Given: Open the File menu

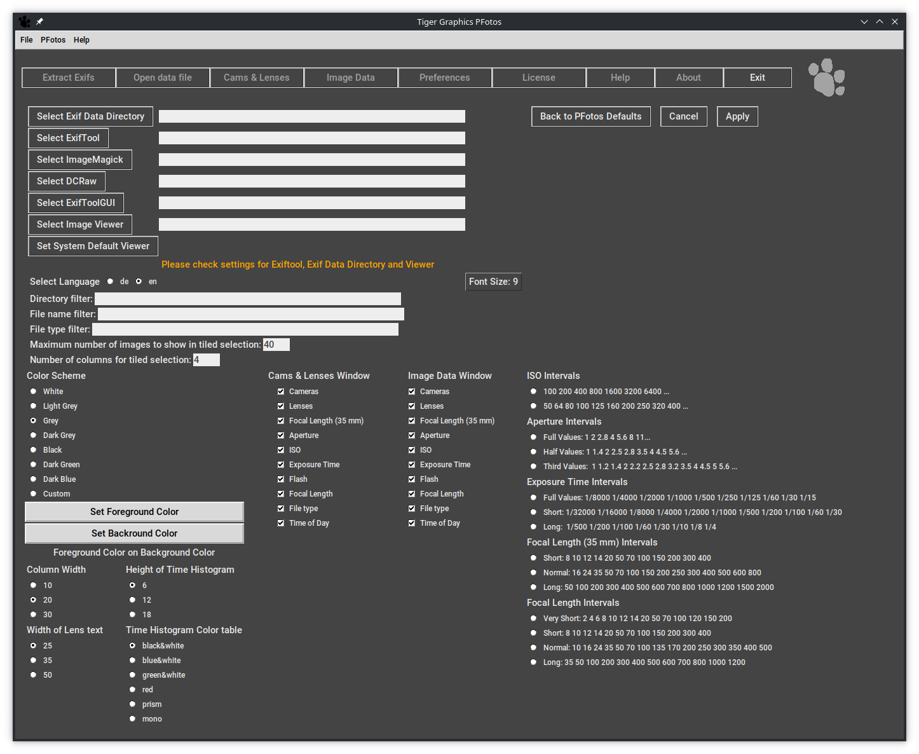Looking at the screenshot, I should (x=26, y=40).
